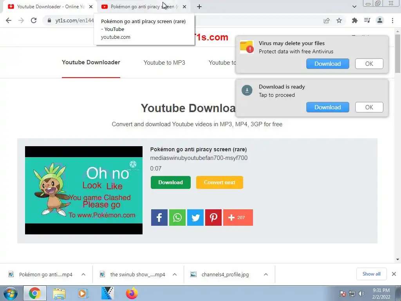
Task: Close the Youtube Downloader tab
Action: pos(91,7)
